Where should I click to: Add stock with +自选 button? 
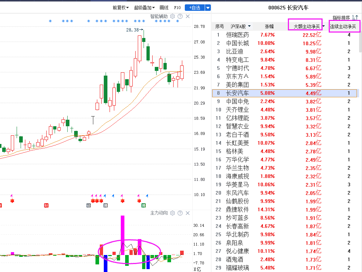point(195,8)
